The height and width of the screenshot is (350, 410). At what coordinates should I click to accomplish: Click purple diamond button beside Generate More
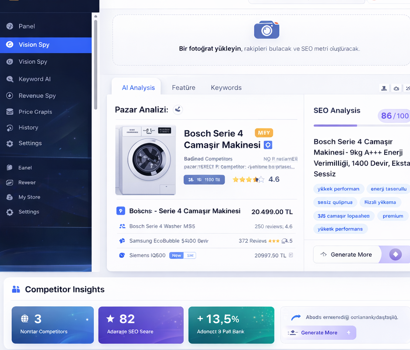click(x=395, y=254)
